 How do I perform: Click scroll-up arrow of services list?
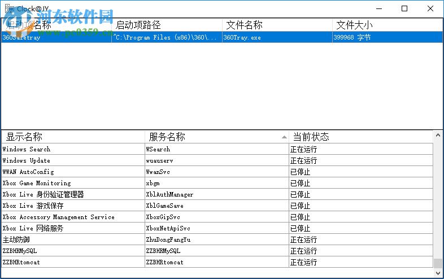[x=438, y=135]
